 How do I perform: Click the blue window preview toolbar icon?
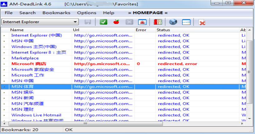[186, 22]
